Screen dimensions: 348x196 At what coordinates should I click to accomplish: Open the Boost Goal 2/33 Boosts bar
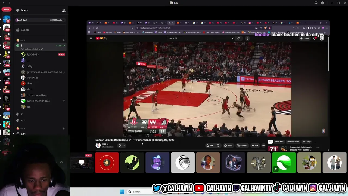click(x=40, y=20)
